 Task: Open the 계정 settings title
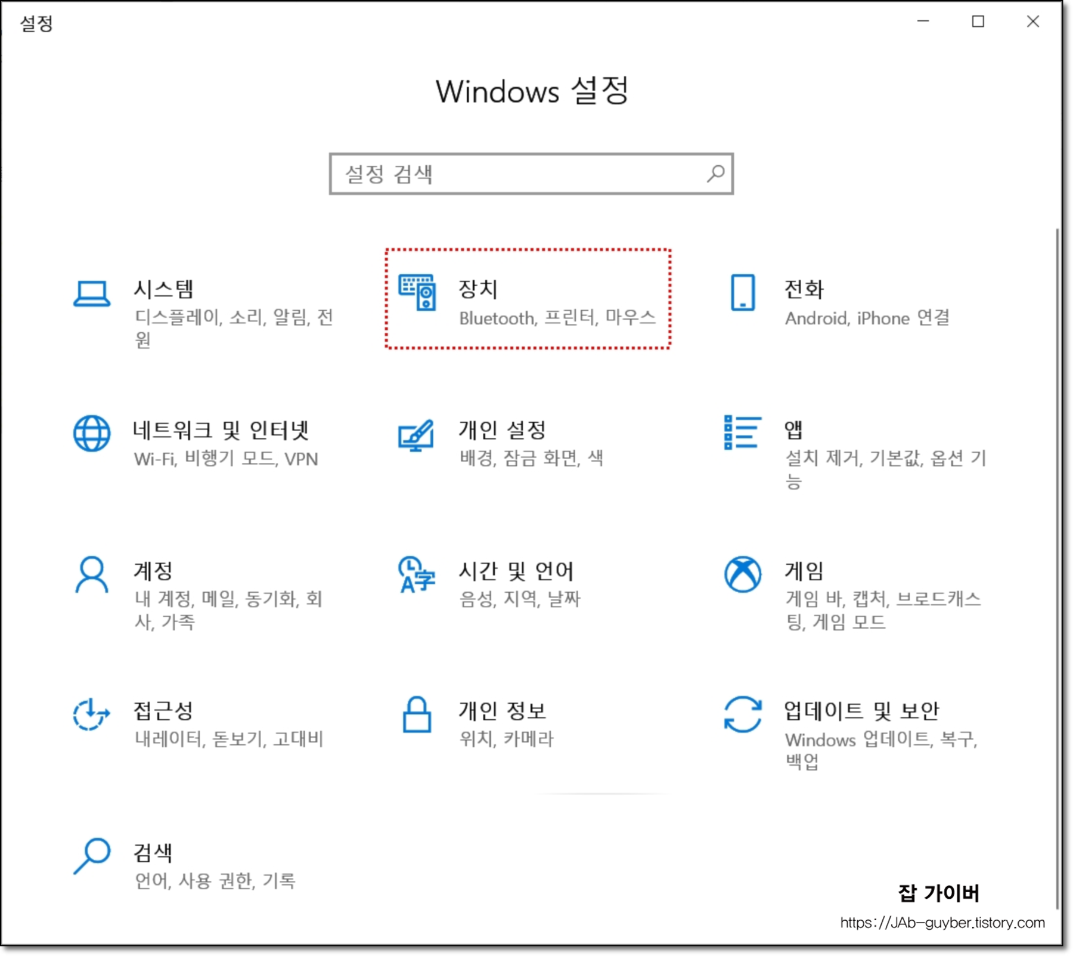(x=153, y=571)
